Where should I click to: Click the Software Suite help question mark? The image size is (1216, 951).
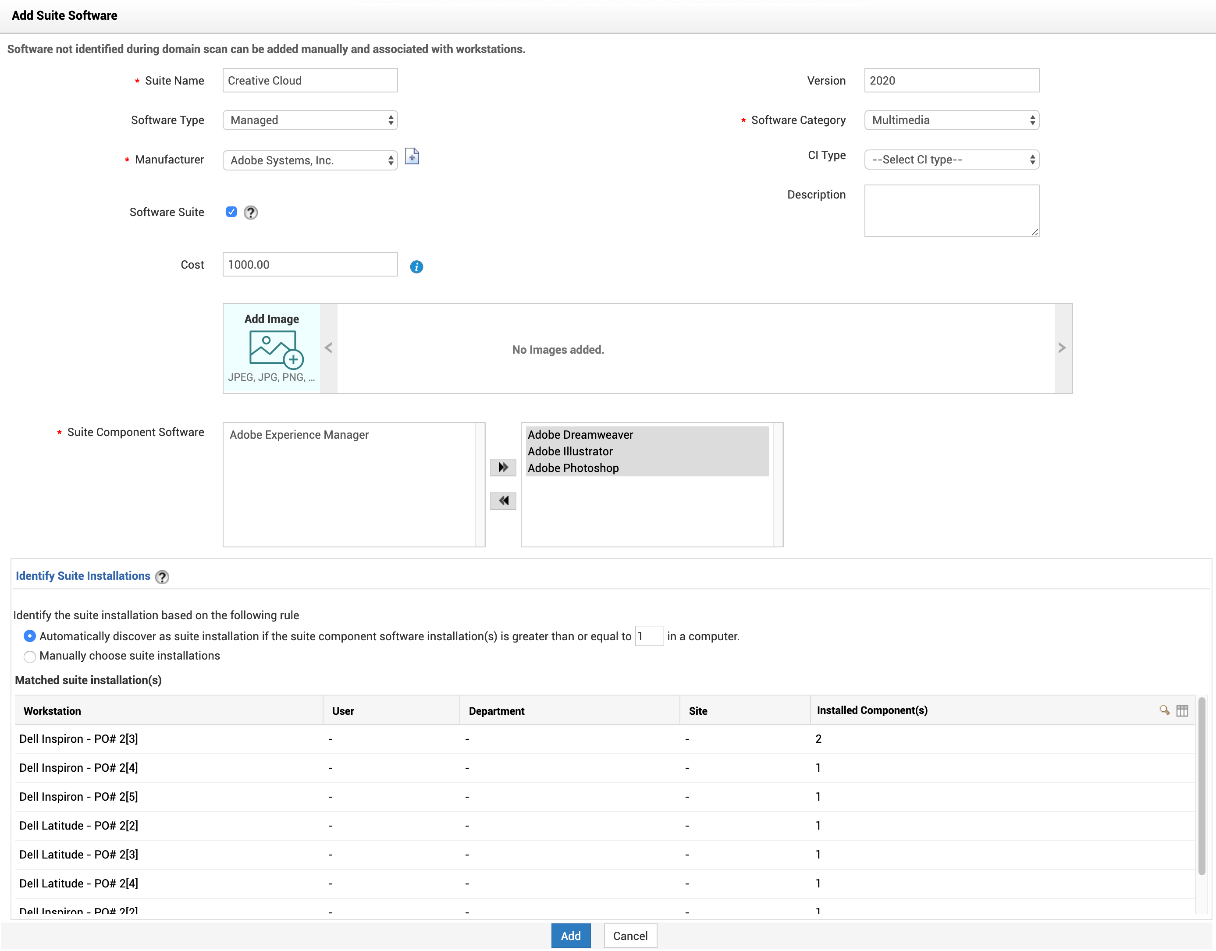(251, 212)
